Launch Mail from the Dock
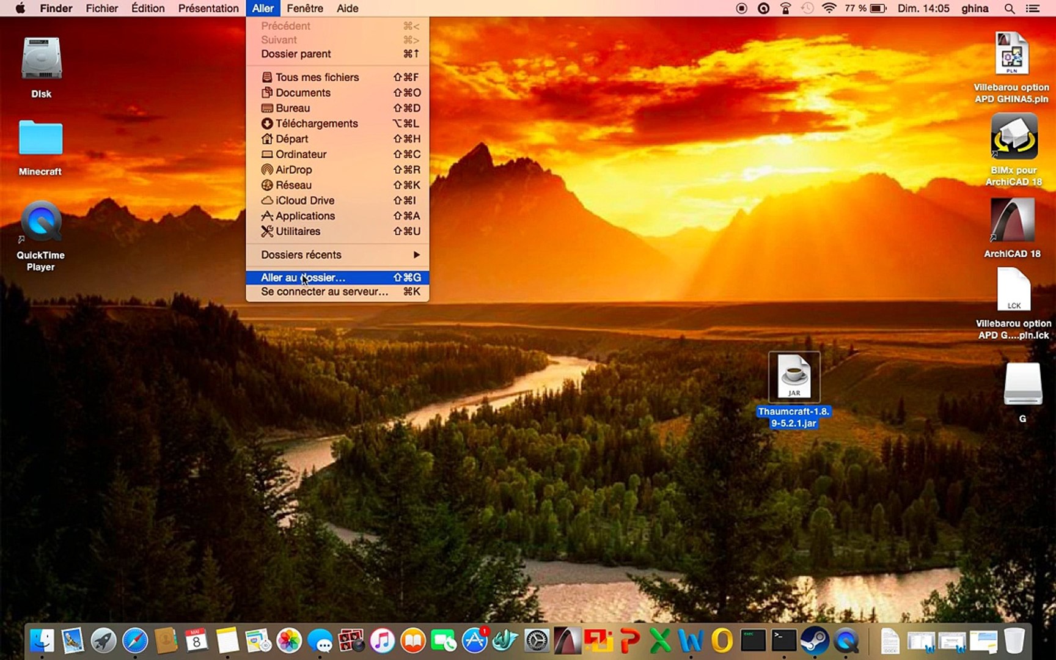 click(73, 640)
